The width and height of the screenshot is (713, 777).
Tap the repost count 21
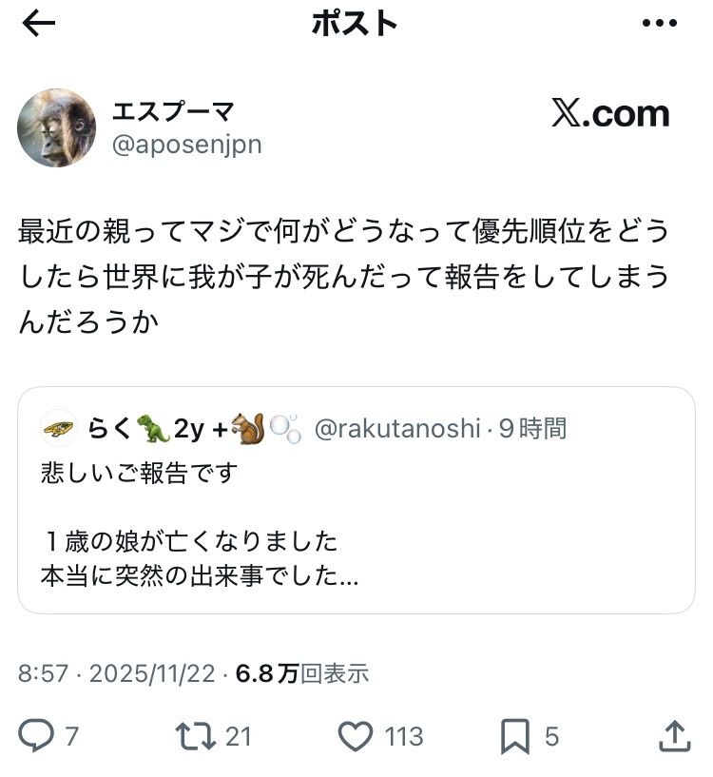(239, 736)
